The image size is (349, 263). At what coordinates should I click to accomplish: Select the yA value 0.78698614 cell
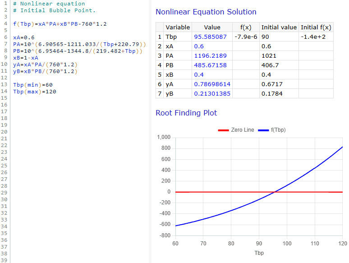pyautogui.click(x=212, y=84)
